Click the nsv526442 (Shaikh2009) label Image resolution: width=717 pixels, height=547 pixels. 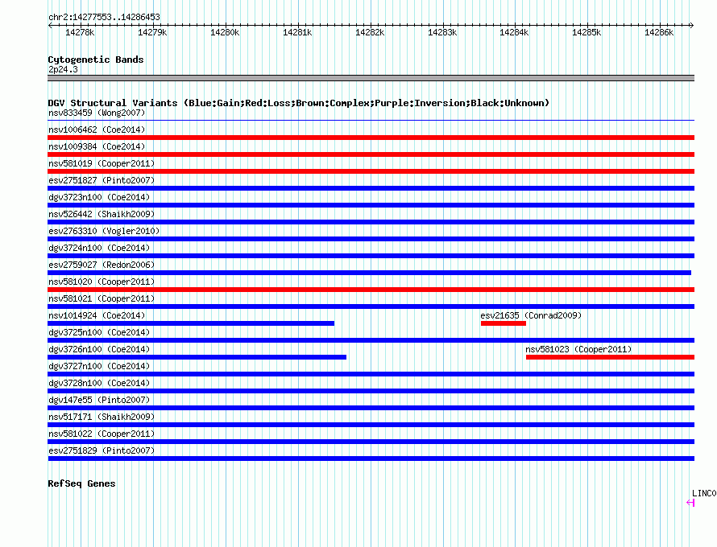click(102, 214)
